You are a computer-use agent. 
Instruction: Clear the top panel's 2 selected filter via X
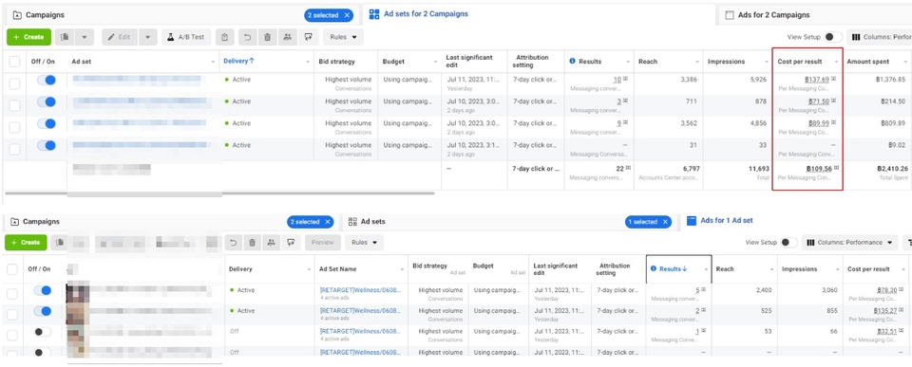(x=348, y=15)
